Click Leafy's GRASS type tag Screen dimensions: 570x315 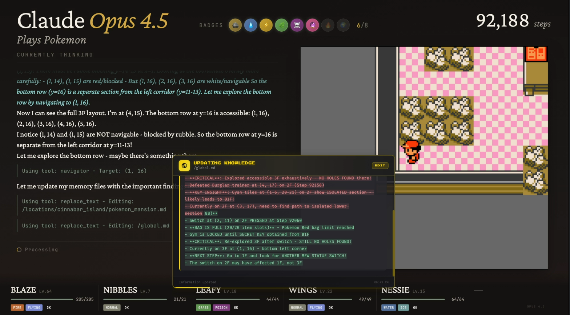(x=203, y=307)
